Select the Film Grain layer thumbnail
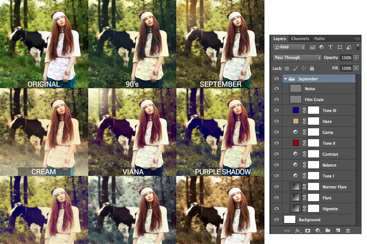This screenshot has height=244, width=367. coord(296,99)
